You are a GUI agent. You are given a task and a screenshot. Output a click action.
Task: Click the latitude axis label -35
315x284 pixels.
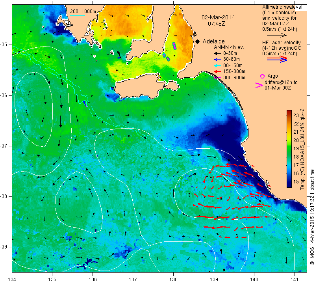pyautogui.click(x=4, y=45)
